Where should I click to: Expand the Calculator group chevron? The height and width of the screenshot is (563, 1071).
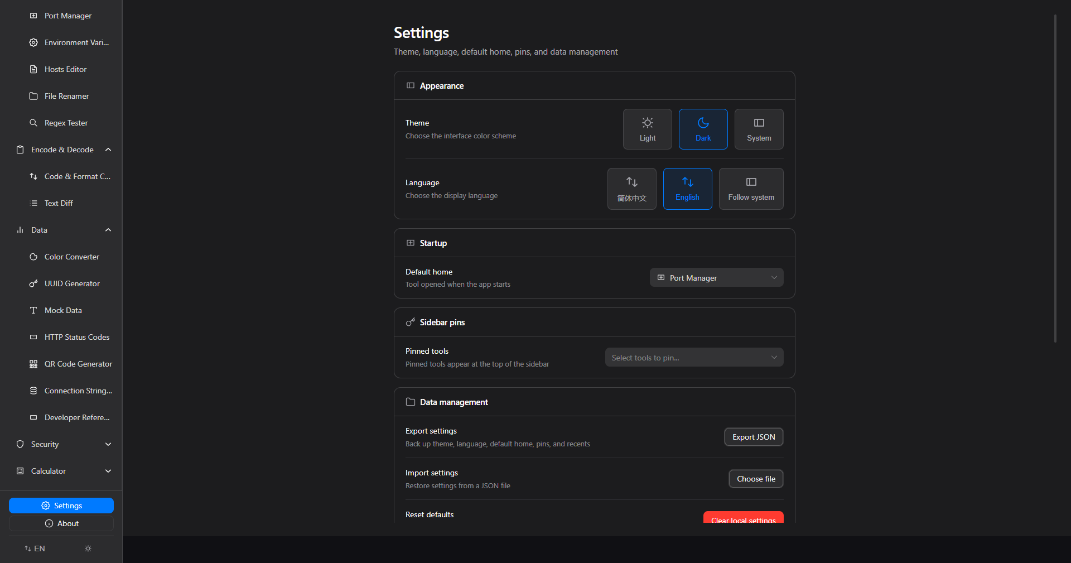tap(108, 471)
